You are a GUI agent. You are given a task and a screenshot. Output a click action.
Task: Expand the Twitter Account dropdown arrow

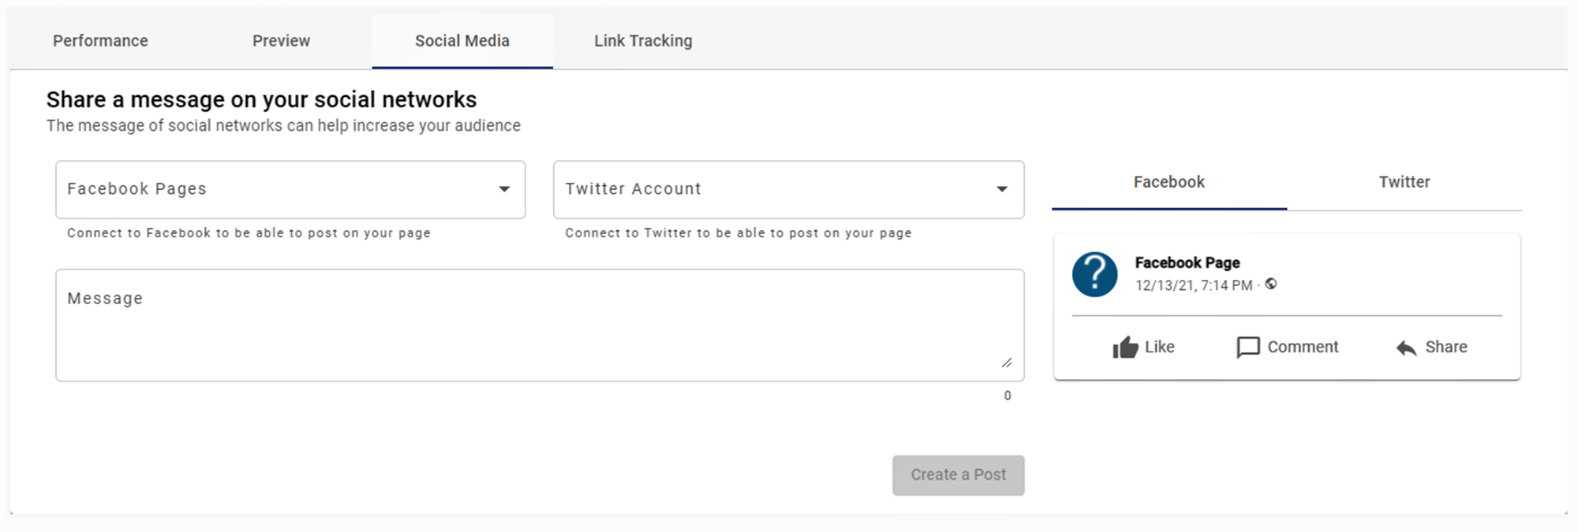1002,189
